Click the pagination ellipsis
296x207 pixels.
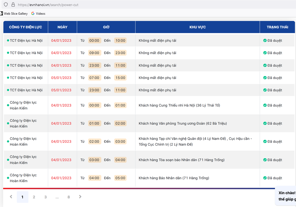(x=57, y=197)
